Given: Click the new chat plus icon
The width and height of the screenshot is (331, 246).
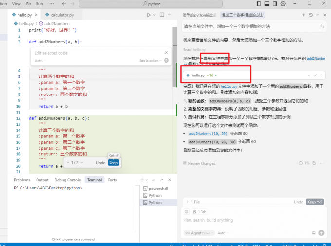Looking at the screenshot, I should (304, 15).
